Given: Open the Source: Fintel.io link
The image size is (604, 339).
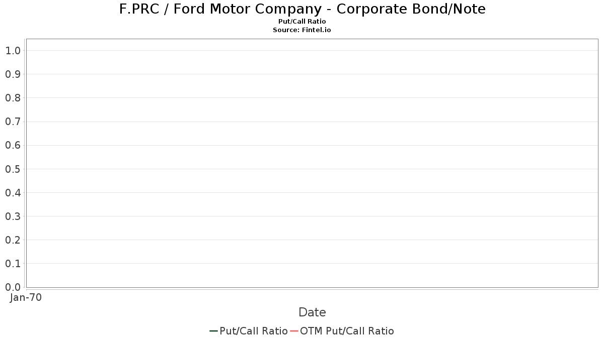Looking at the screenshot, I should click(x=302, y=30).
